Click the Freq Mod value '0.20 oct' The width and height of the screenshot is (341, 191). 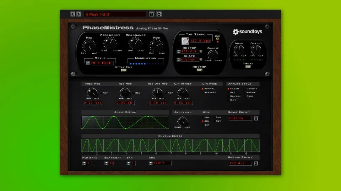(x=93, y=103)
